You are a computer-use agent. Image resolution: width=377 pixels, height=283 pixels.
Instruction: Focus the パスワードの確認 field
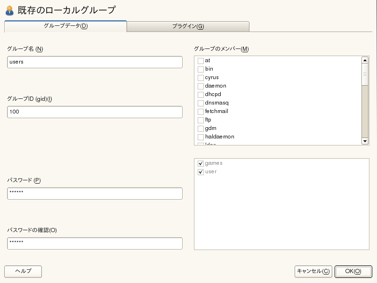(95, 243)
